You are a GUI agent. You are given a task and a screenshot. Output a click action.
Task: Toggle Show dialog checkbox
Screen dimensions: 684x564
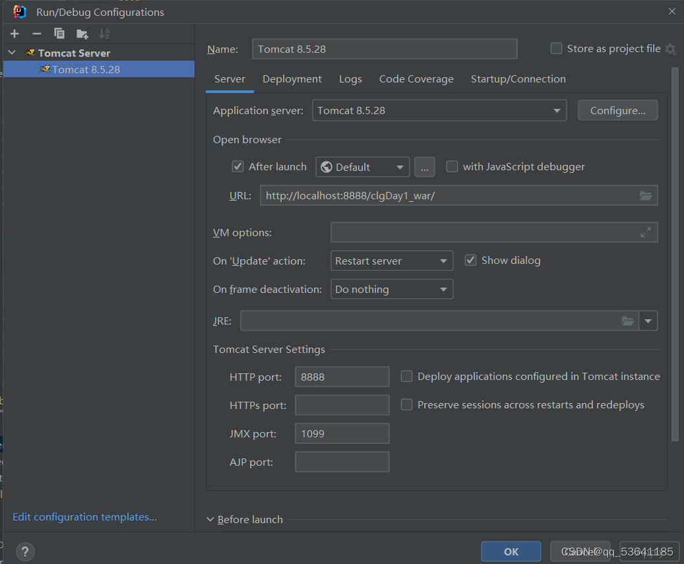point(470,261)
